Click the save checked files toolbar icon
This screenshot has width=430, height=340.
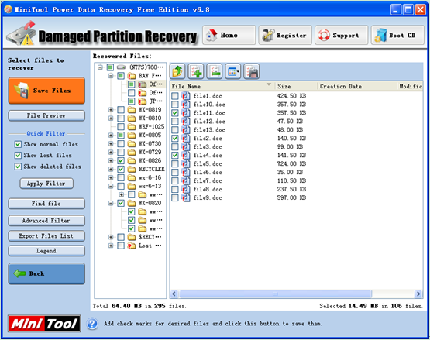[x=252, y=71]
